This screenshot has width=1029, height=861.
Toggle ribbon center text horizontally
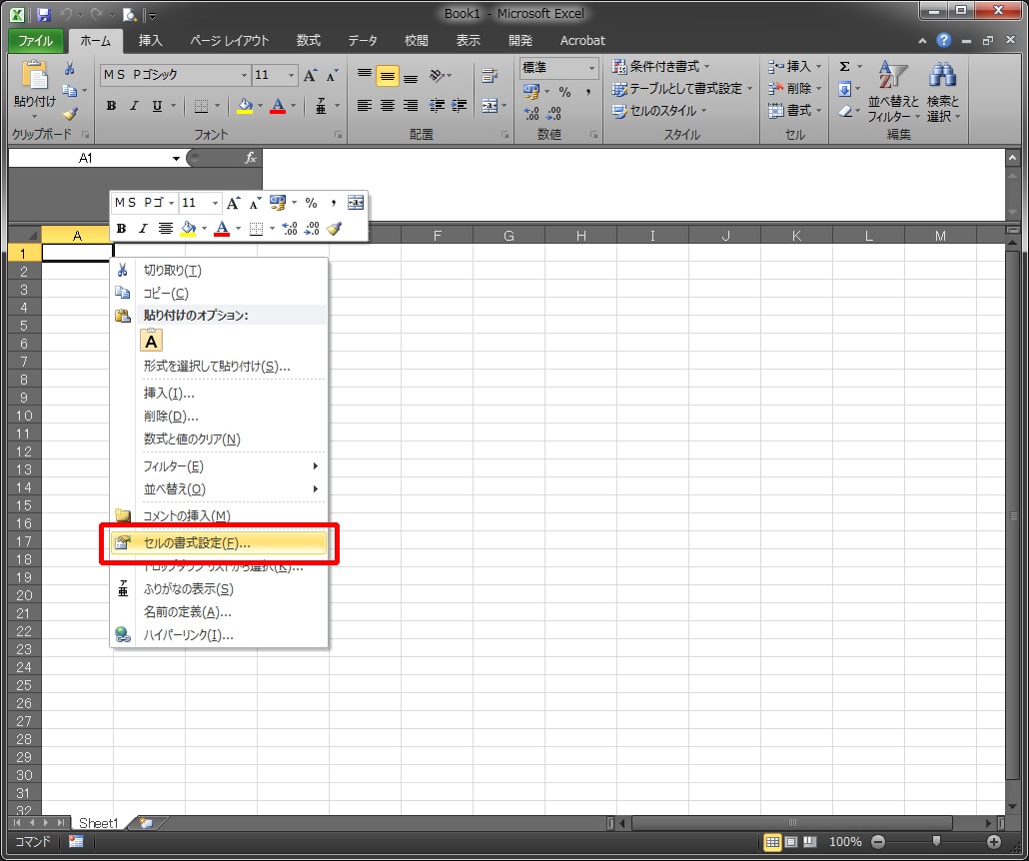pyautogui.click(x=388, y=105)
